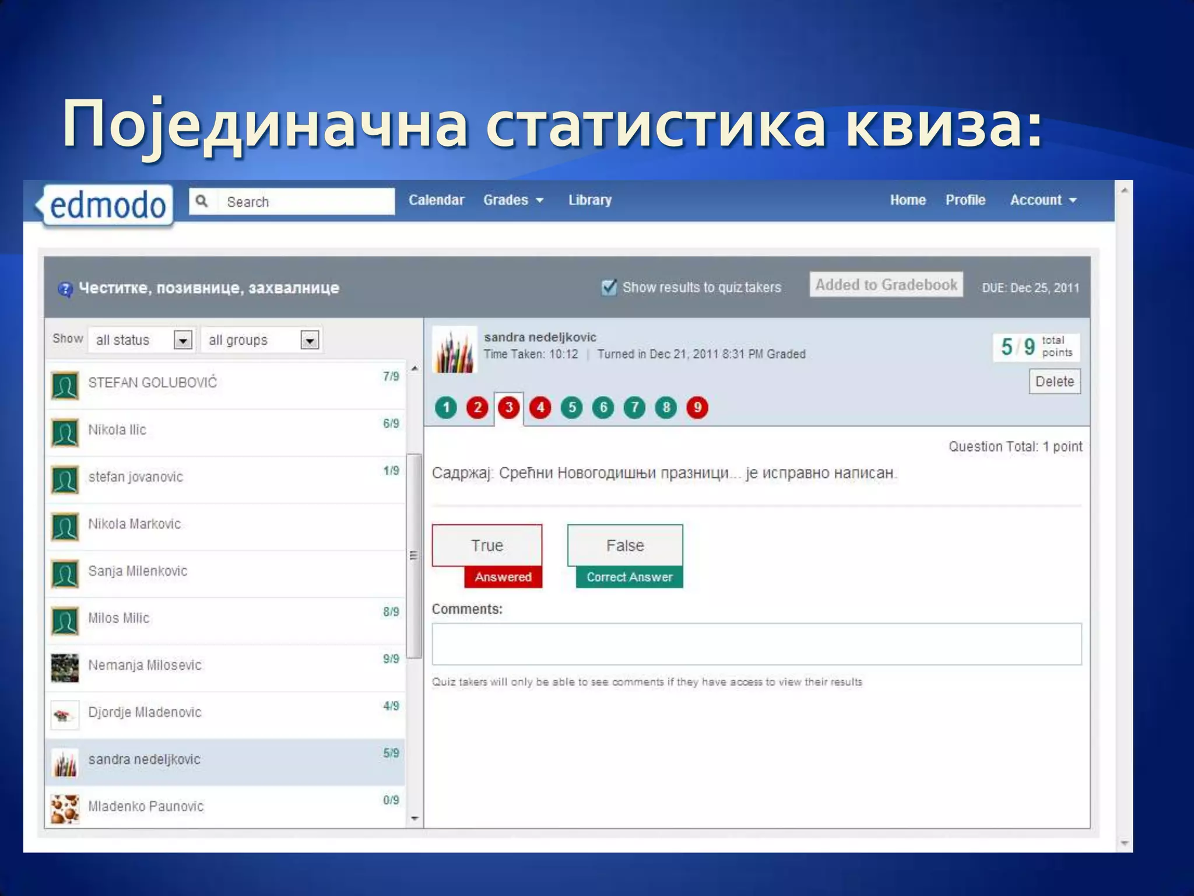The height and width of the screenshot is (896, 1194).
Task: Select the False answer option
Action: (x=625, y=545)
